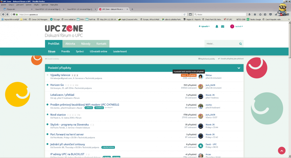This screenshot has width=291, height=158.
Task: Open the messages envelope icon
Action: (223, 27)
